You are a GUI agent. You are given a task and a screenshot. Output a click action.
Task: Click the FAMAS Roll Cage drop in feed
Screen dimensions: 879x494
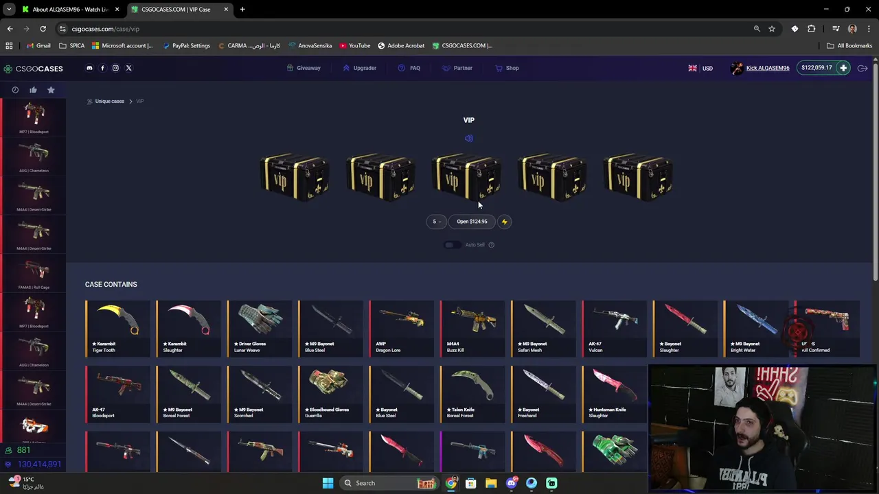coord(34,274)
